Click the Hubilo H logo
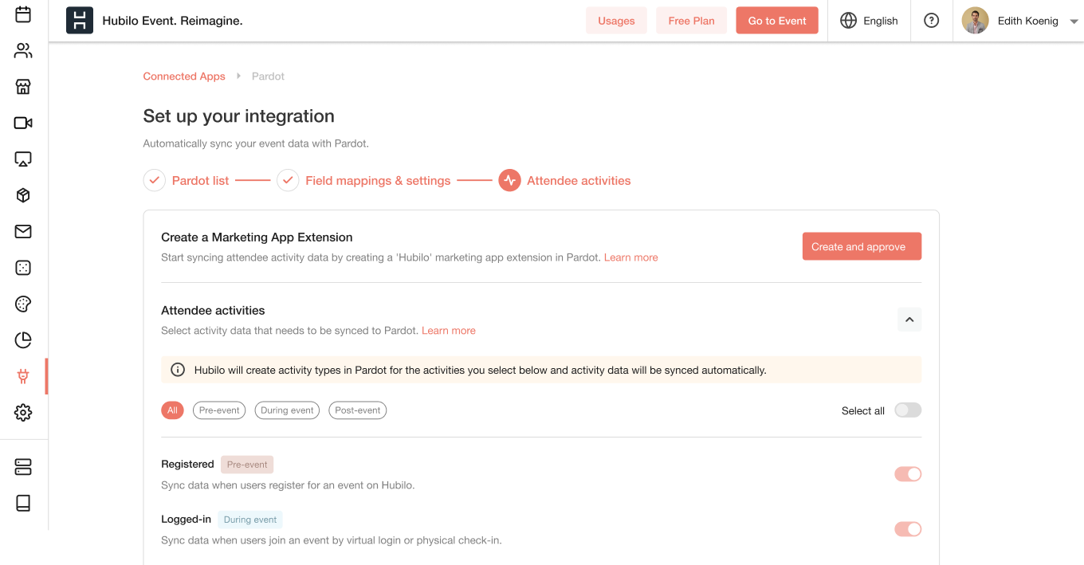Image resolution: width=1084 pixels, height=565 pixels. (x=79, y=21)
